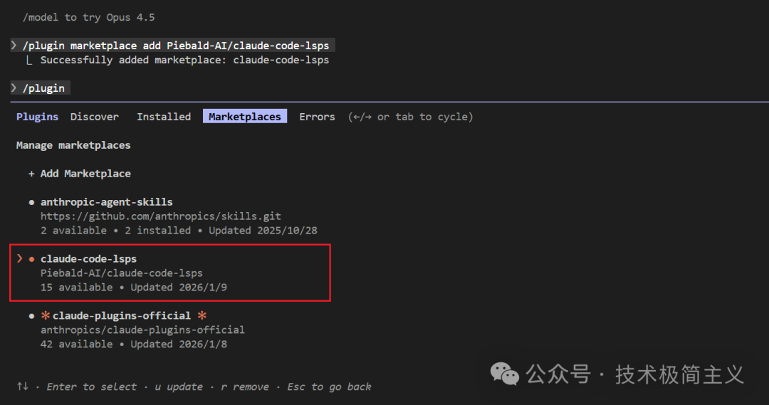Screen dimensions: 769x405
Task: Click the 'Esc to go back' hint
Action: click(329, 387)
